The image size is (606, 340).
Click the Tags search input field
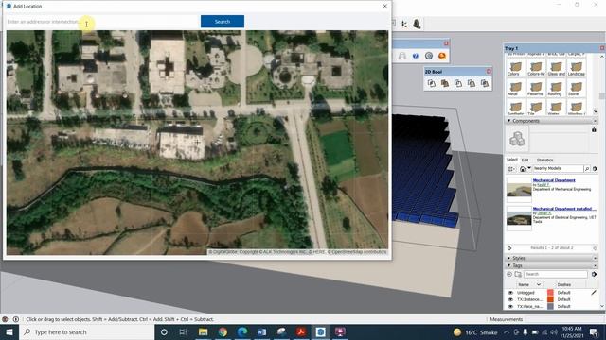(556, 274)
